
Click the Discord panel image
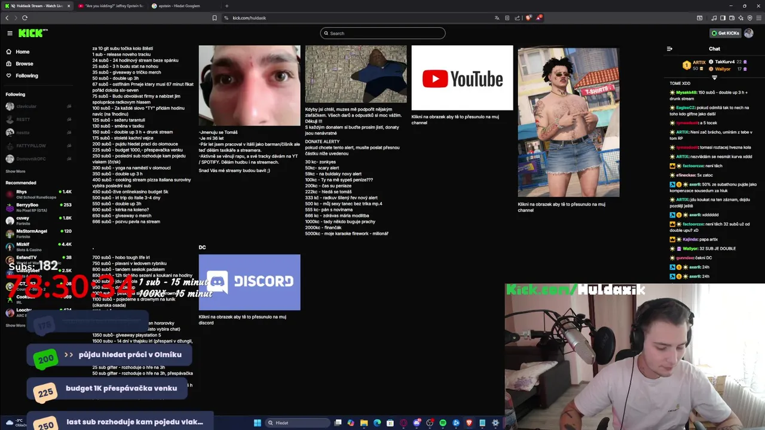point(249,282)
